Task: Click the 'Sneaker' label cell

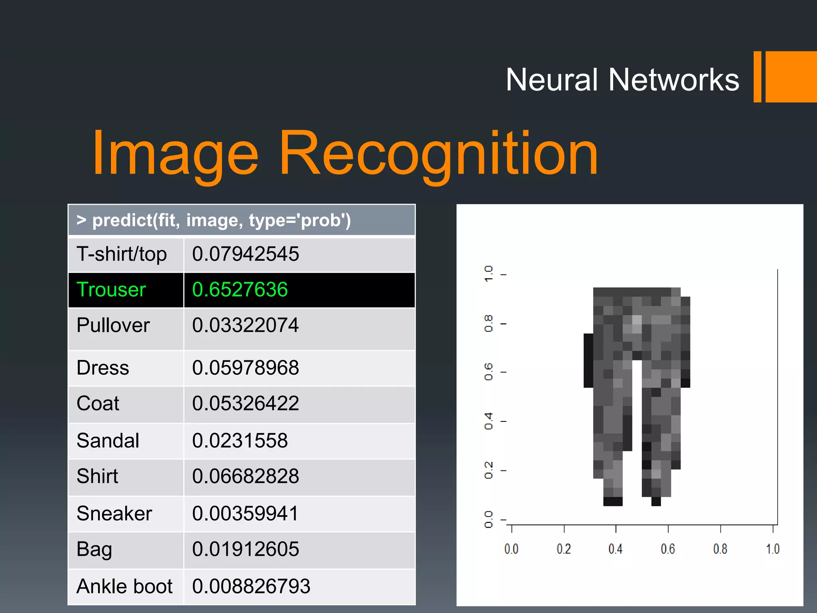Action: pos(126,514)
